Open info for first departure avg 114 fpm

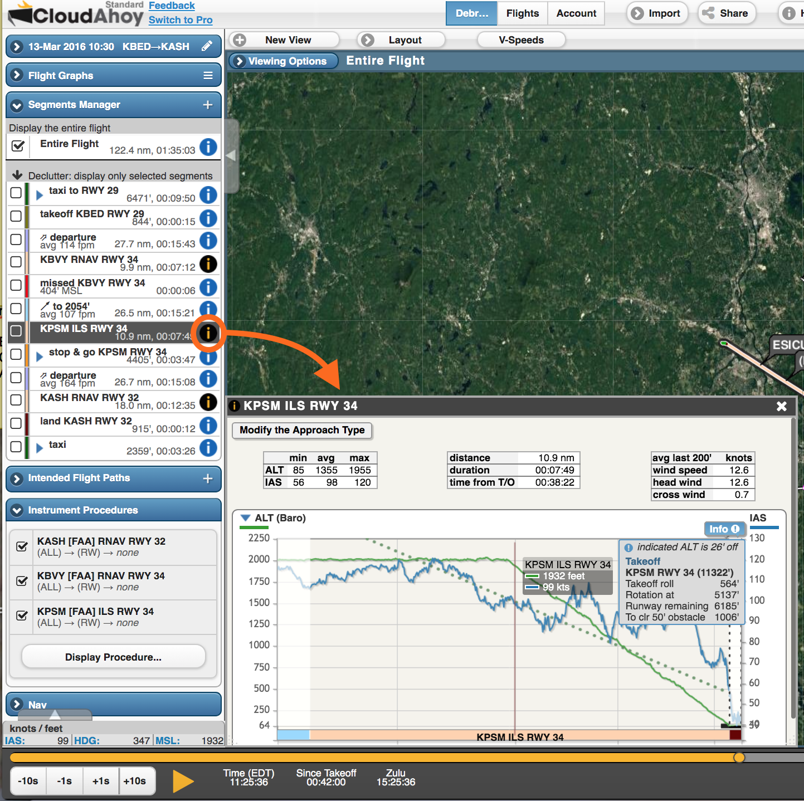pos(208,241)
